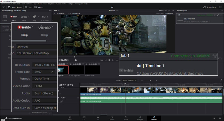
Task: Click the viewer scrub bar playhead
Action: pyautogui.click(x=75, y=57)
